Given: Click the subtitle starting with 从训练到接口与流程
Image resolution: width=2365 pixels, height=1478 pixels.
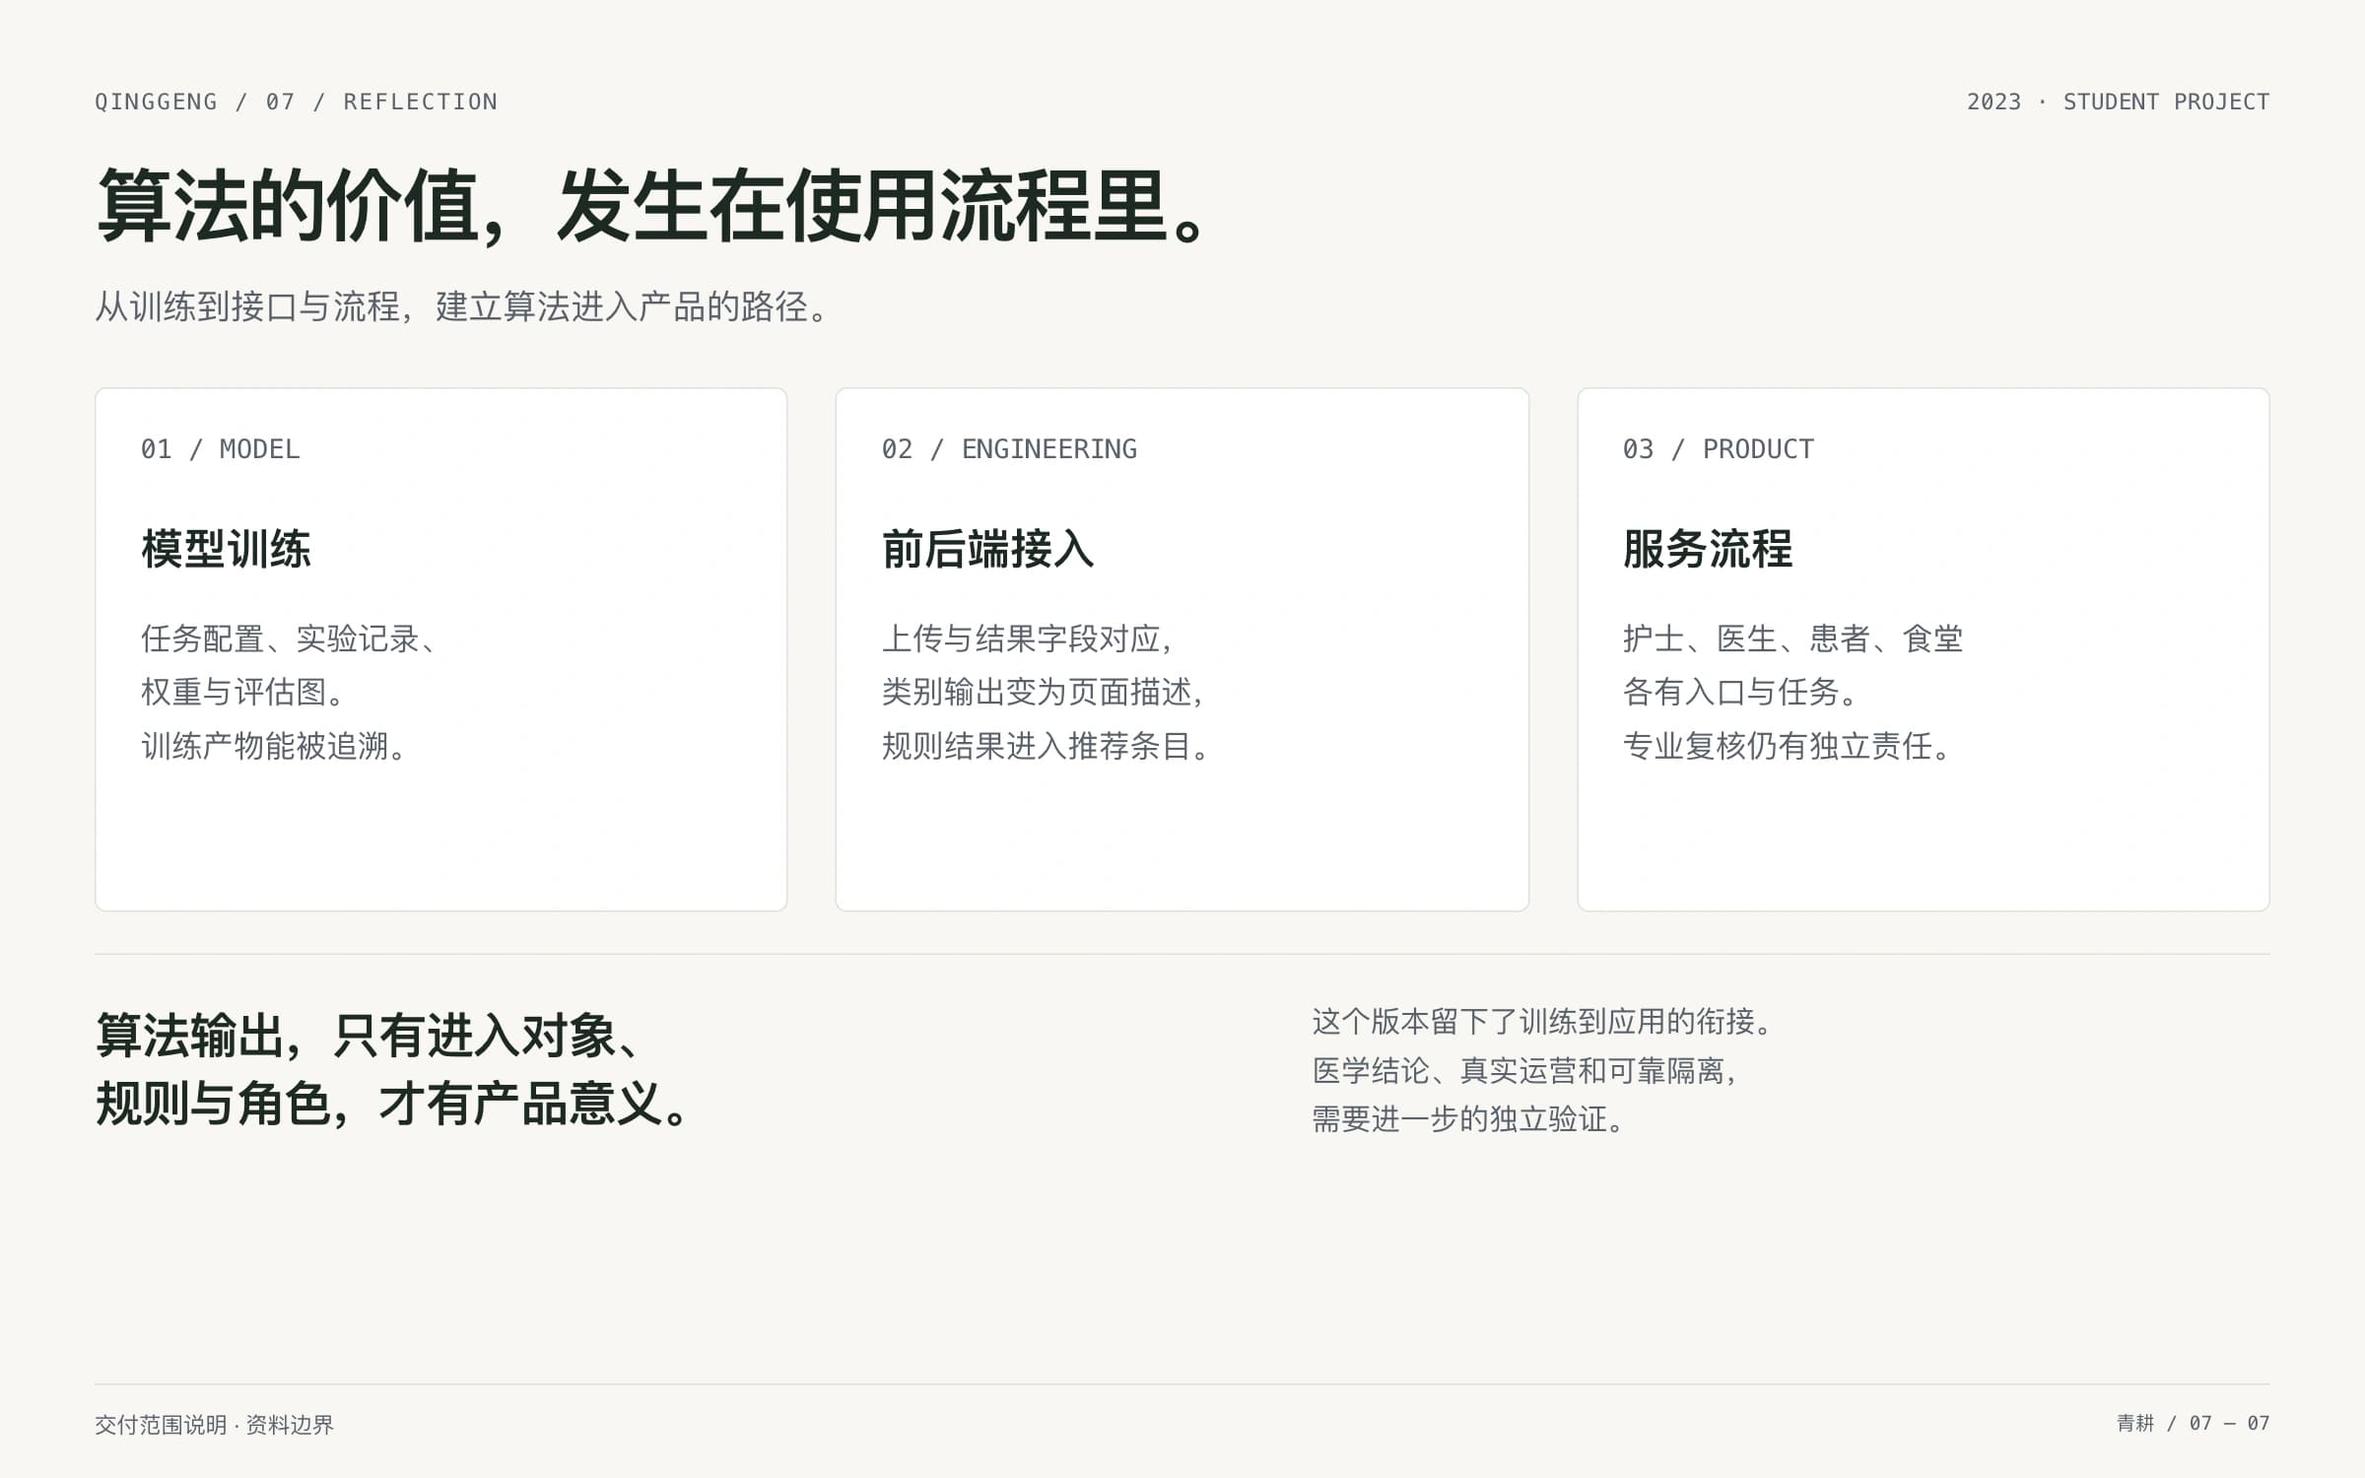Looking at the screenshot, I should (x=463, y=306).
